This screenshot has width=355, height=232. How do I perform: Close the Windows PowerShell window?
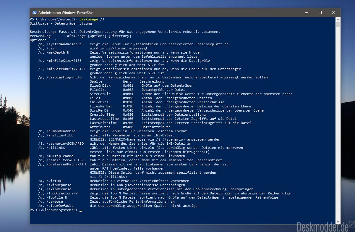334,12
